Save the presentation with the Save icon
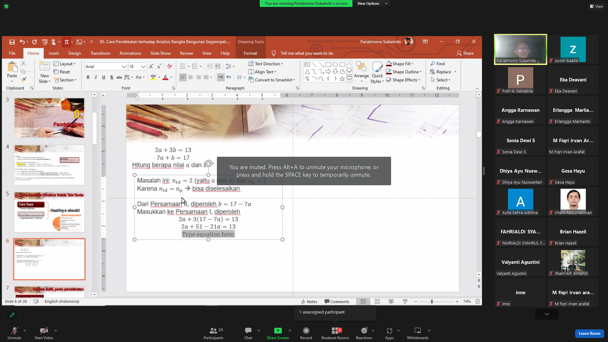The width and height of the screenshot is (608, 342). point(12,42)
